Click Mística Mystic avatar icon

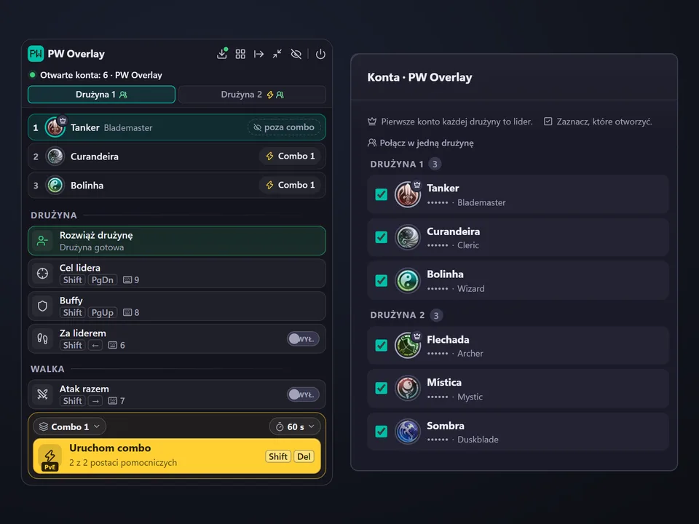pyautogui.click(x=408, y=388)
